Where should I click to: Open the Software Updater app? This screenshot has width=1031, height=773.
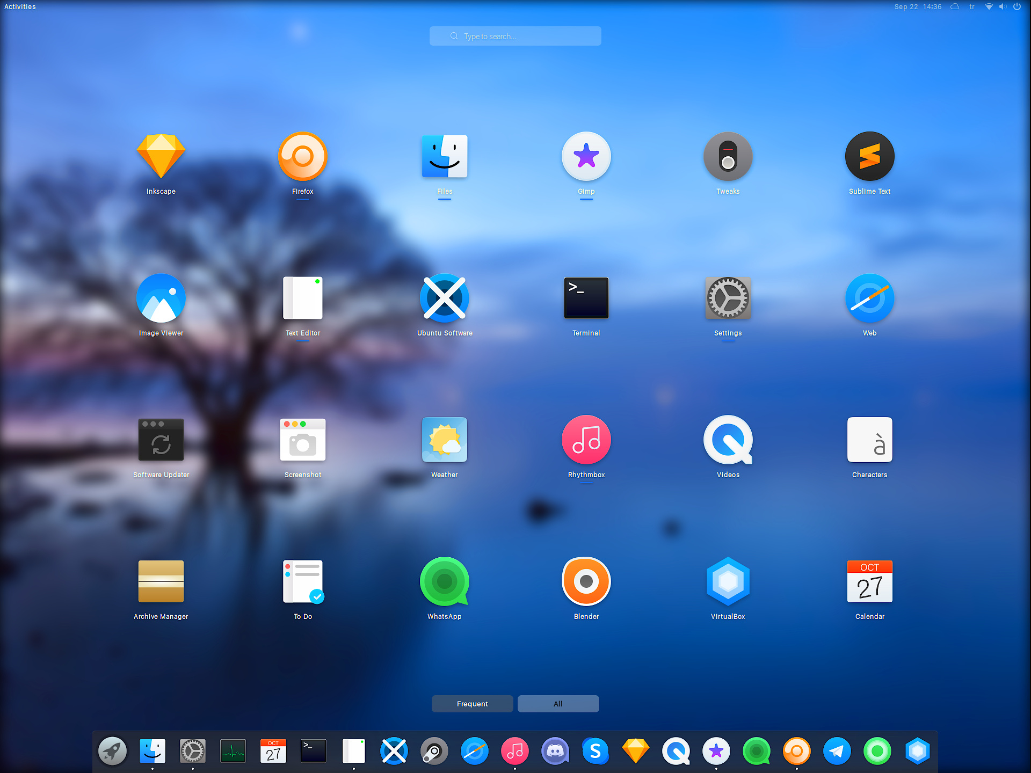coord(161,440)
